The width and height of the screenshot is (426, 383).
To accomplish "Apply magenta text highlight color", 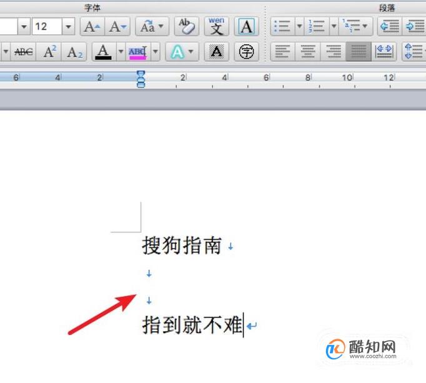I will [x=138, y=51].
